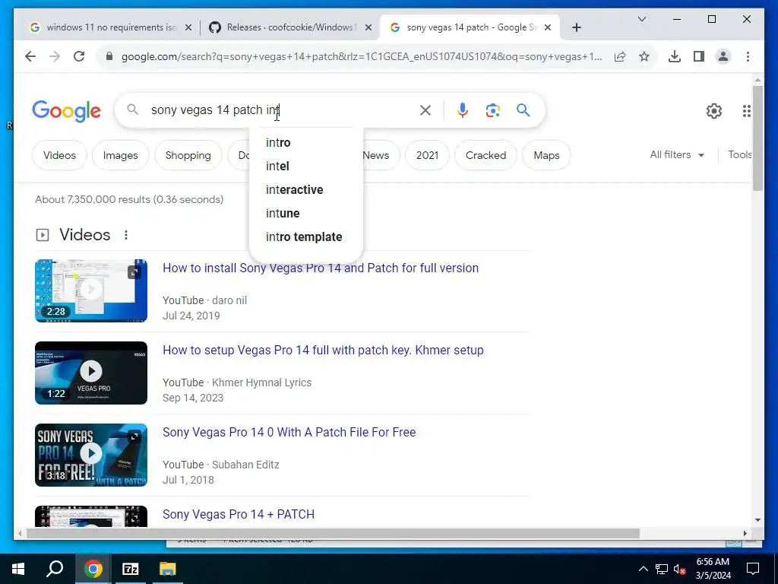
Task: Click the Chrome address bar URL
Action: pyautogui.click(x=361, y=56)
